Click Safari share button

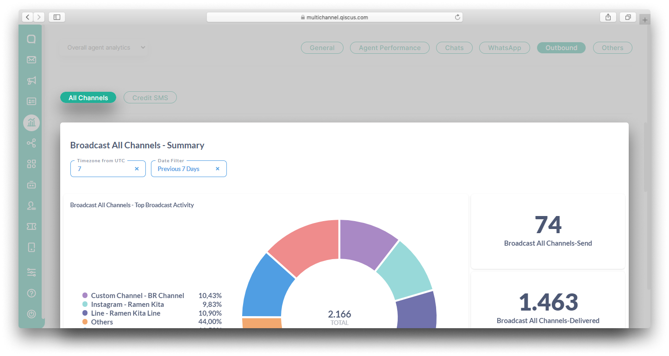tap(608, 17)
